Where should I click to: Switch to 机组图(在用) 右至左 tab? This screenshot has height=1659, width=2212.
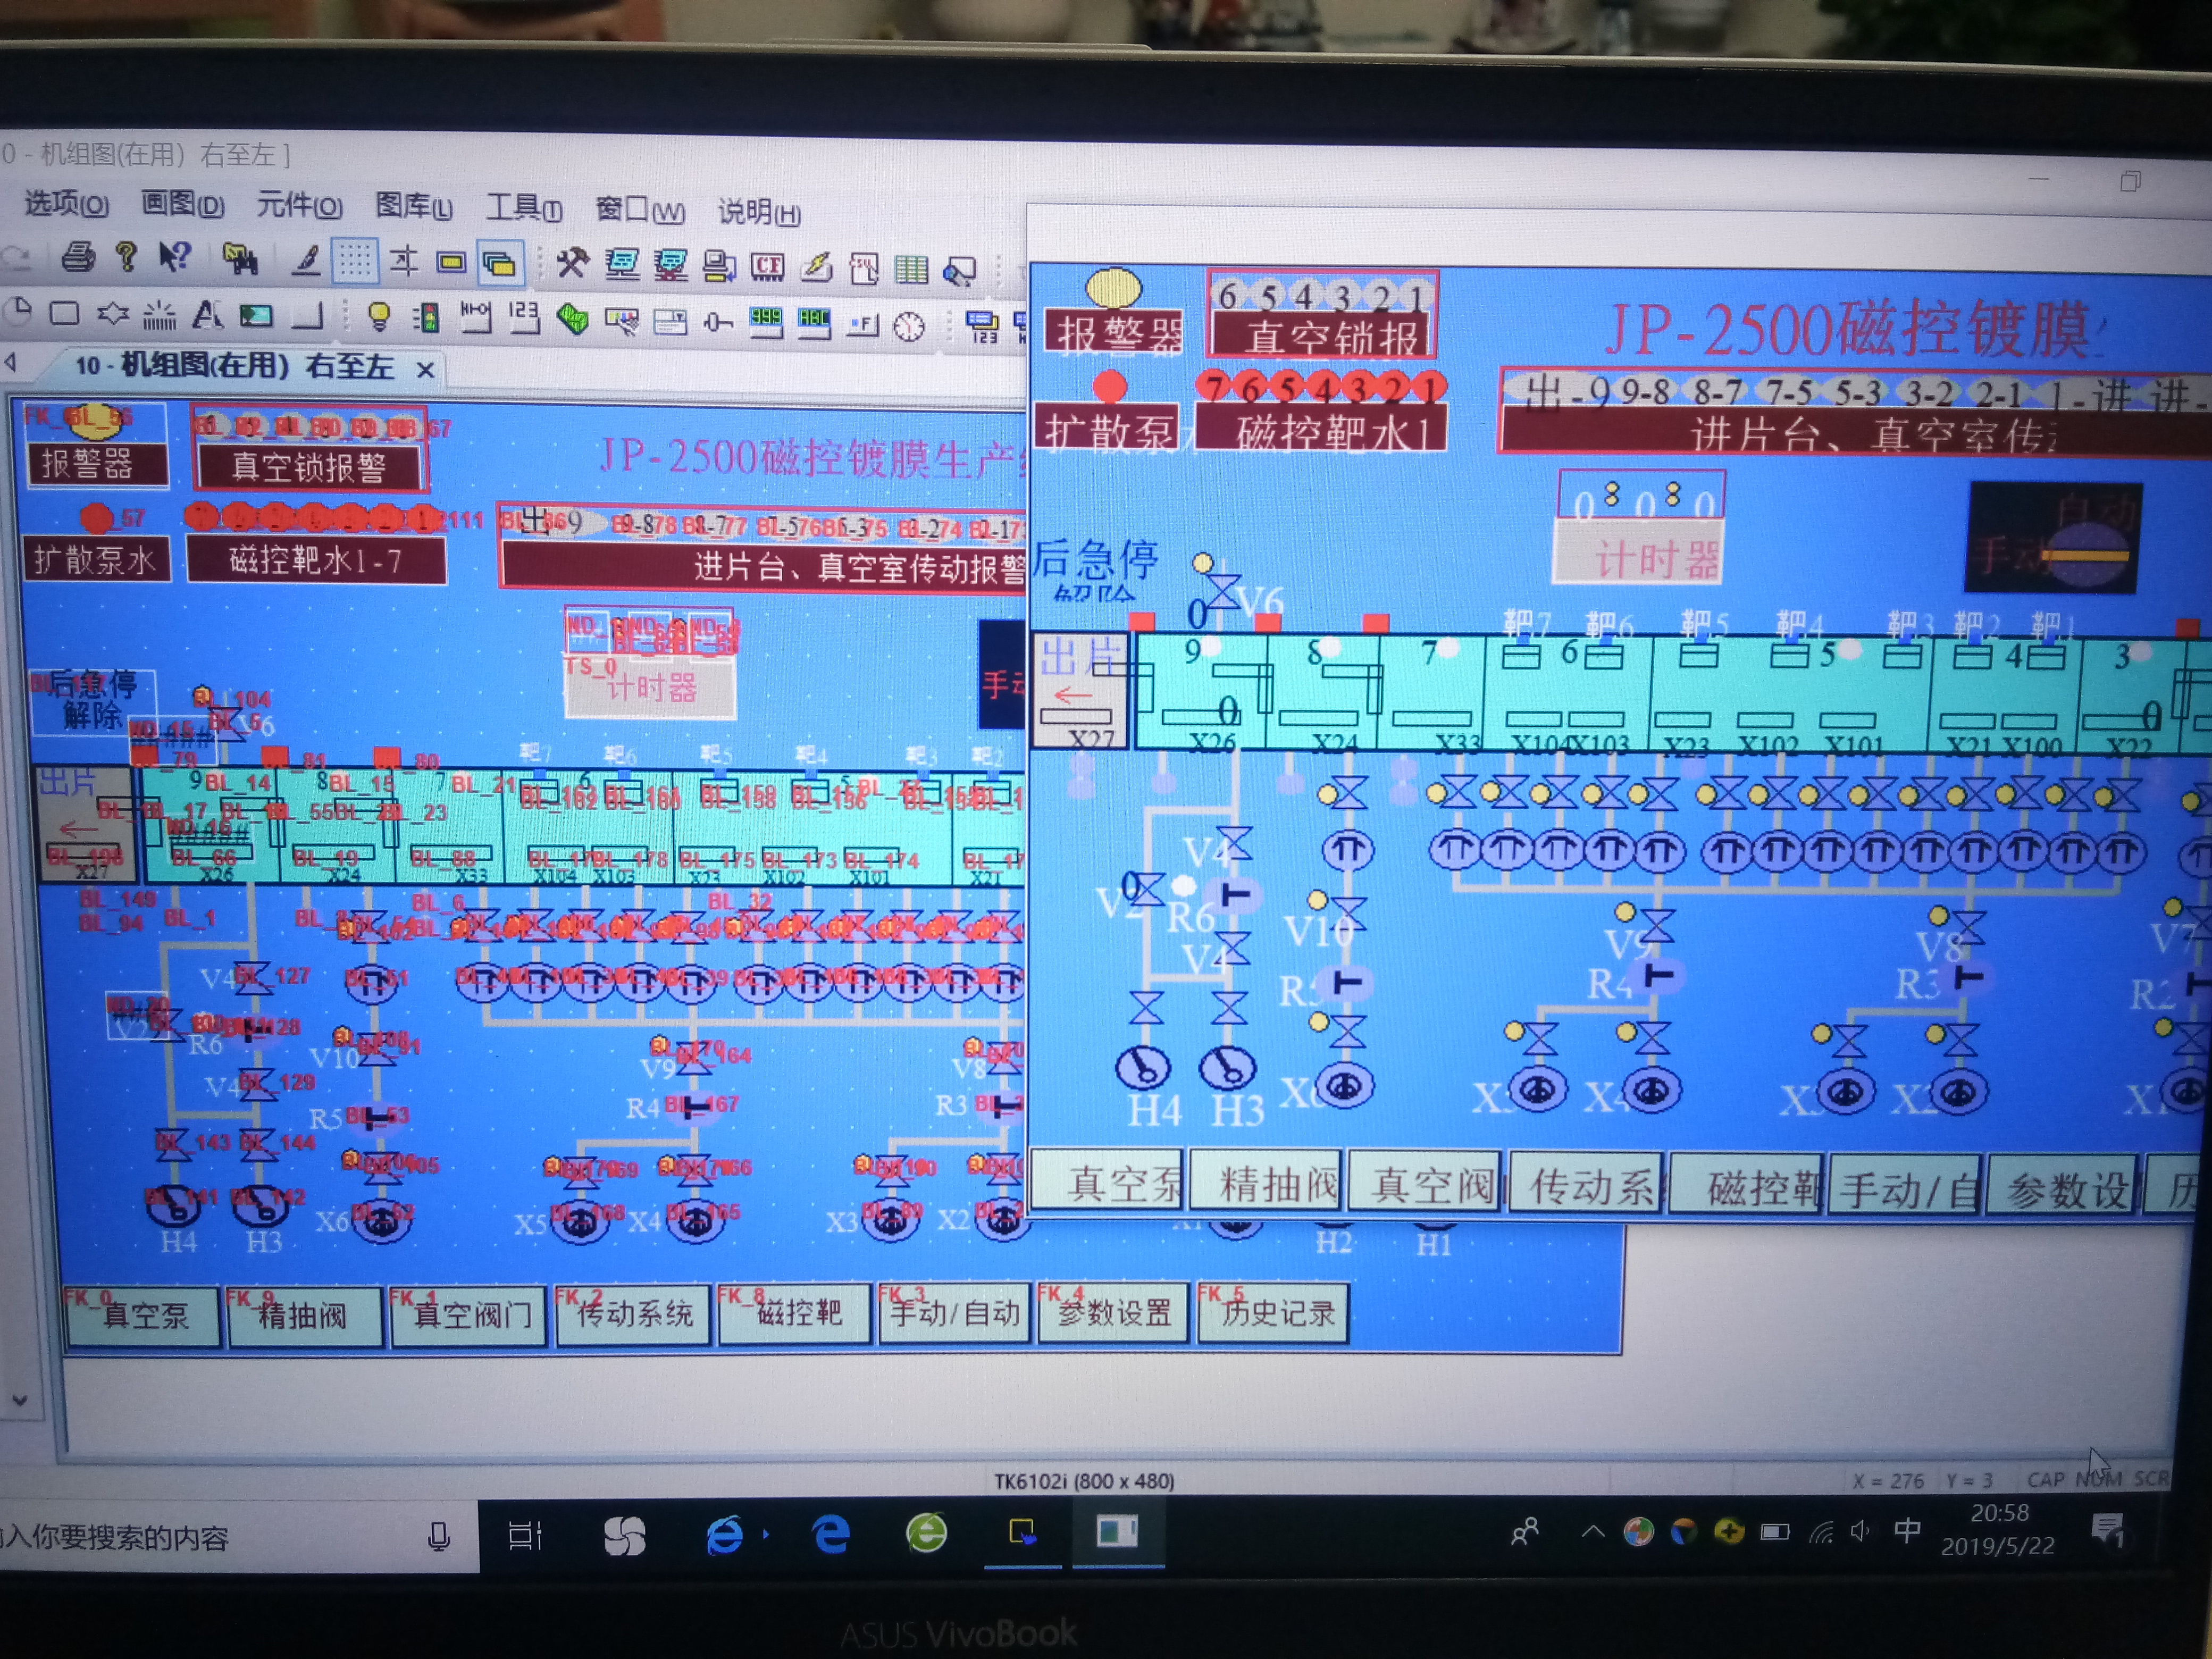[x=235, y=366]
